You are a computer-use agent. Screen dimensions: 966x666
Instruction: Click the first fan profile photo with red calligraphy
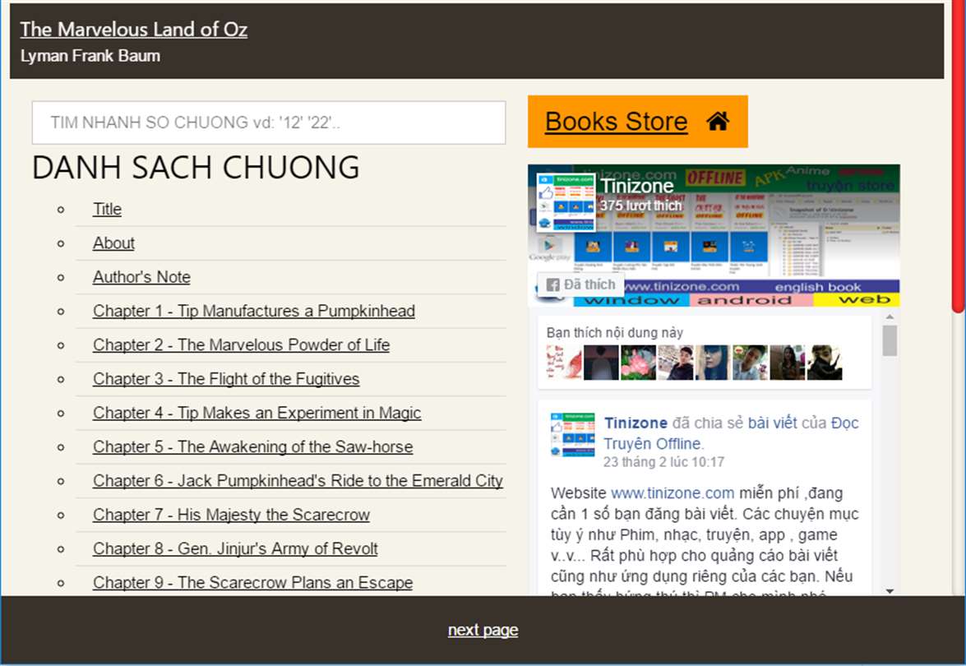point(564,363)
